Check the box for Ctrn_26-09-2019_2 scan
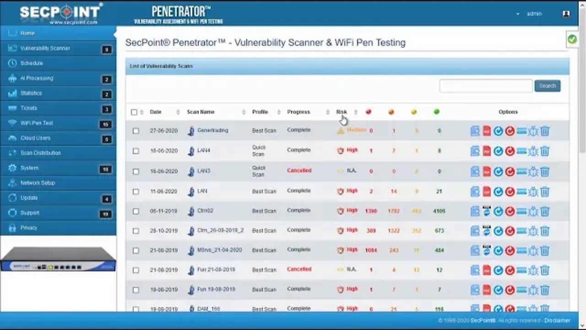The width and height of the screenshot is (586, 330). 136,231
